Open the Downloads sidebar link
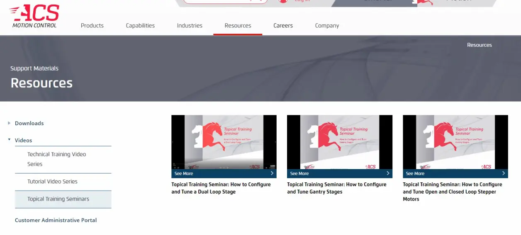The width and height of the screenshot is (521, 235). point(29,123)
